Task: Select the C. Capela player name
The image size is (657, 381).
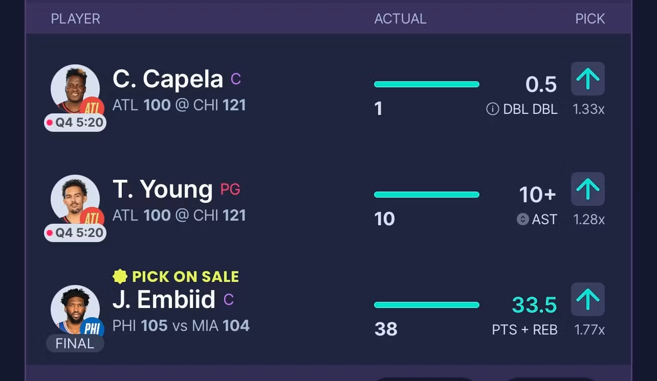Action: pos(168,79)
